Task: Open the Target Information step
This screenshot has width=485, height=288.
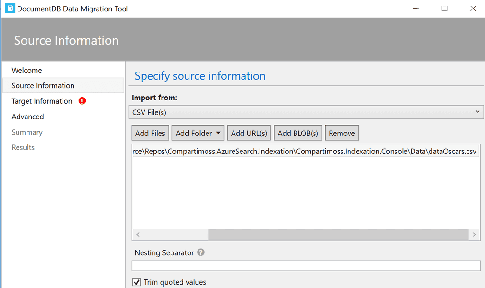Action: [x=42, y=101]
